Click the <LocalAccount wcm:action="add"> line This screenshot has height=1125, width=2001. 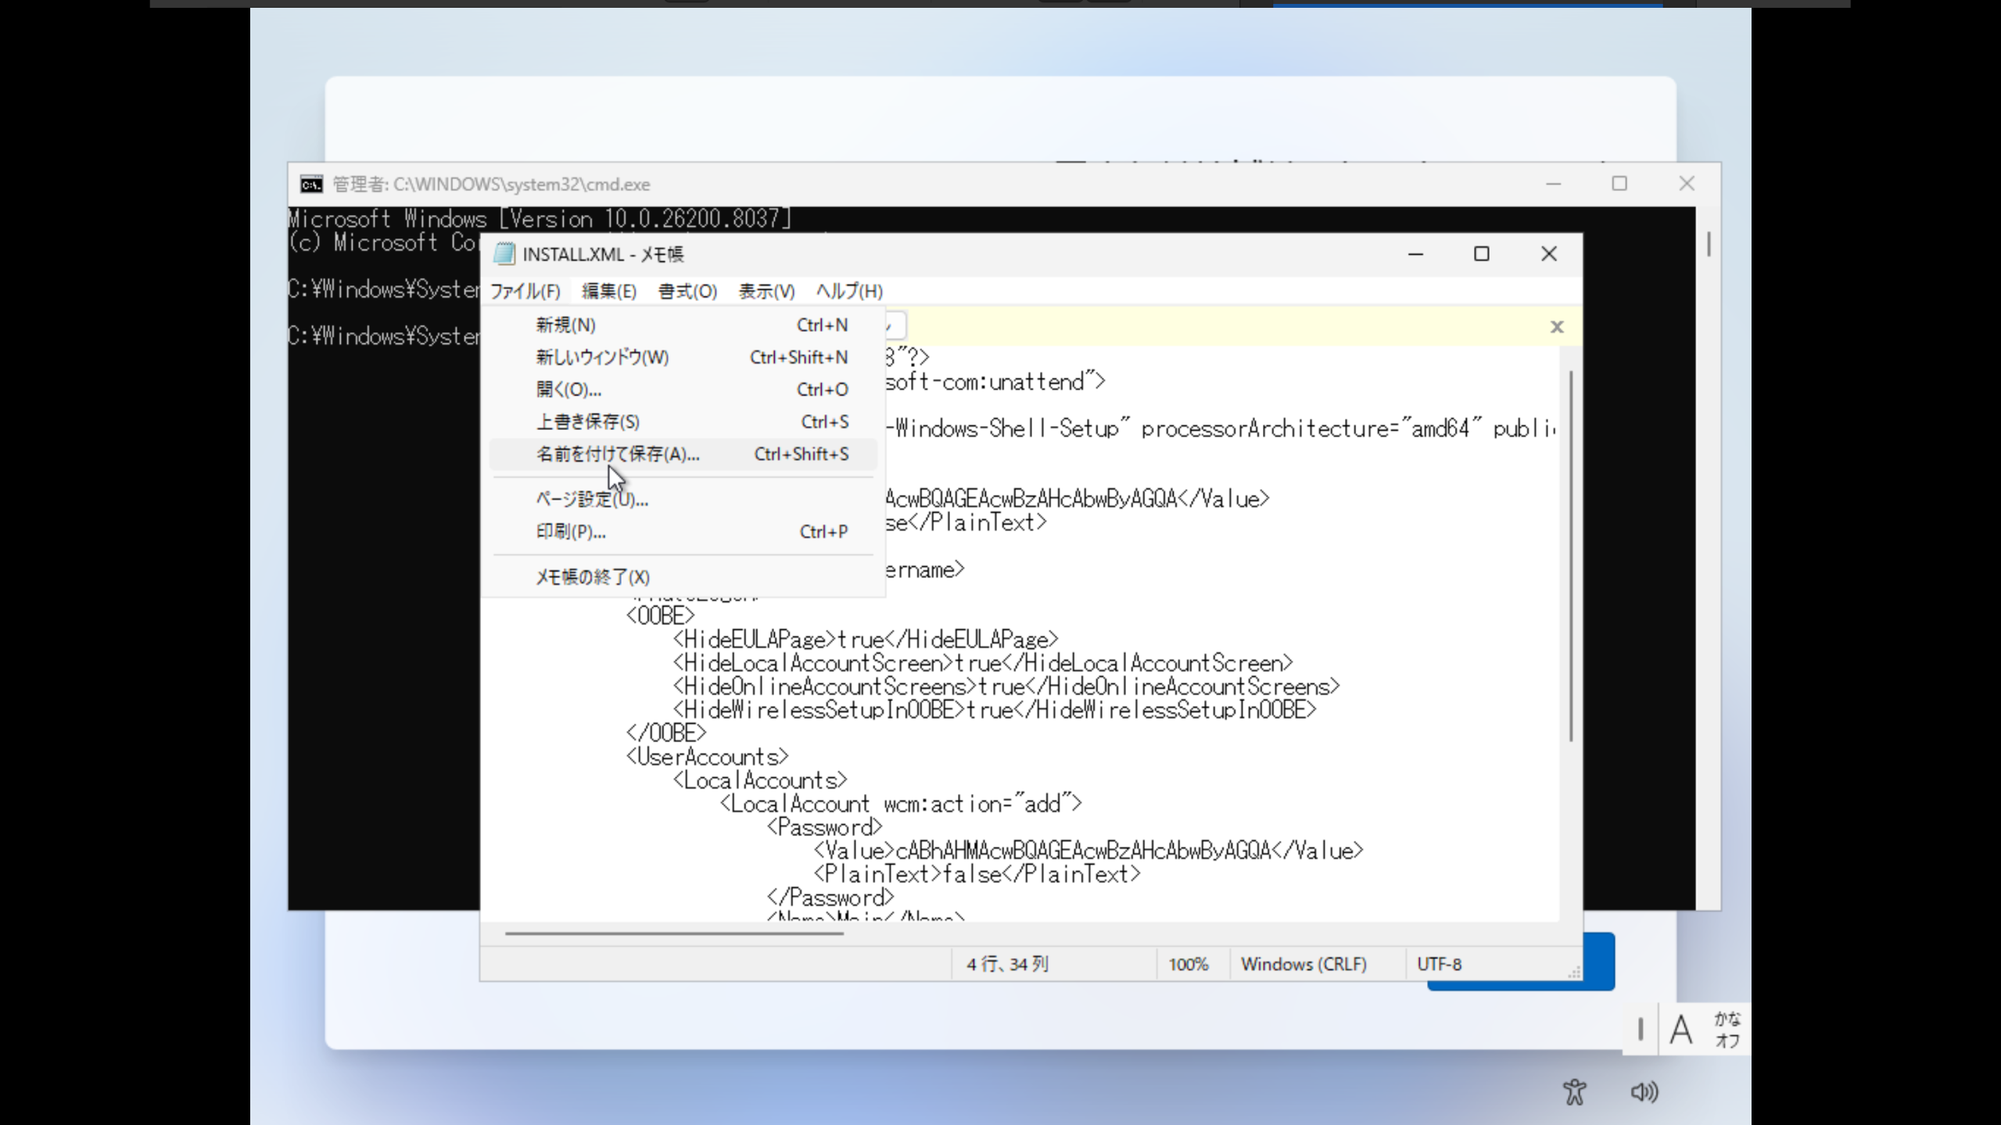(x=900, y=804)
